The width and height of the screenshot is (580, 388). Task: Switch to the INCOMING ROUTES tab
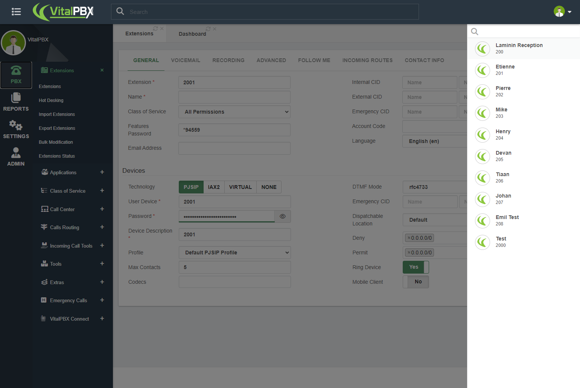click(367, 60)
